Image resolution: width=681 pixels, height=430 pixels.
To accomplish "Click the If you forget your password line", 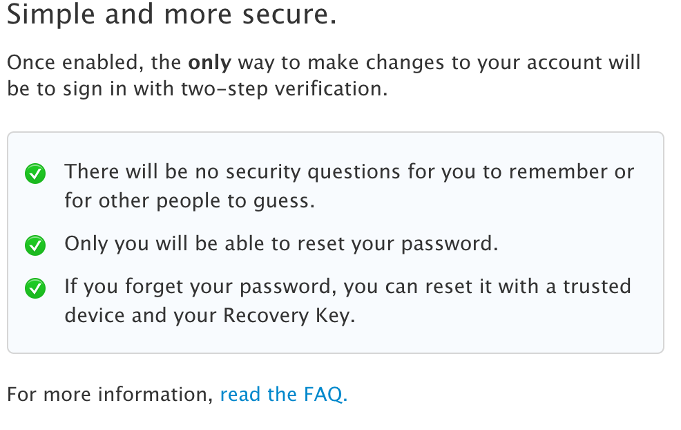I will click(x=347, y=286).
